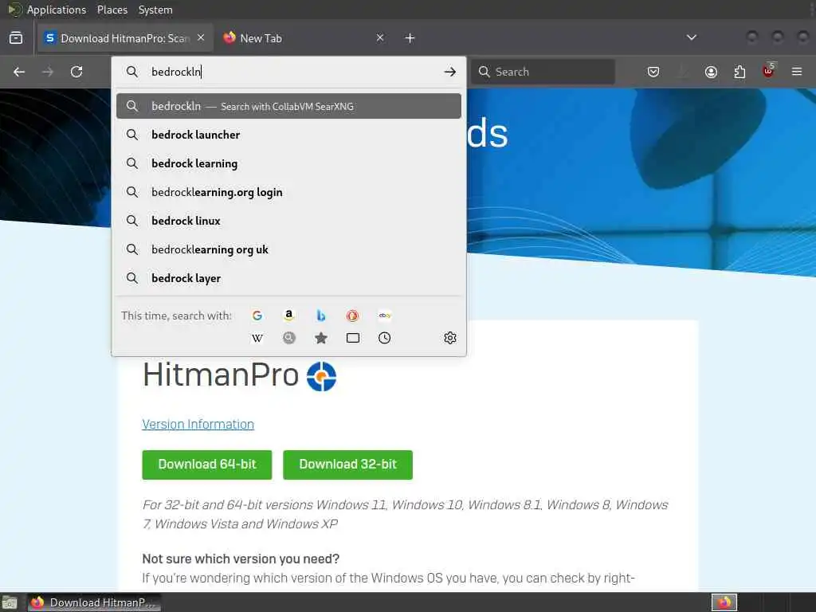Image resolution: width=816 pixels, height=612 pixels.
Task: Select 'bedrockln' Search with CollabVM SearXNG
Action: 288,106
